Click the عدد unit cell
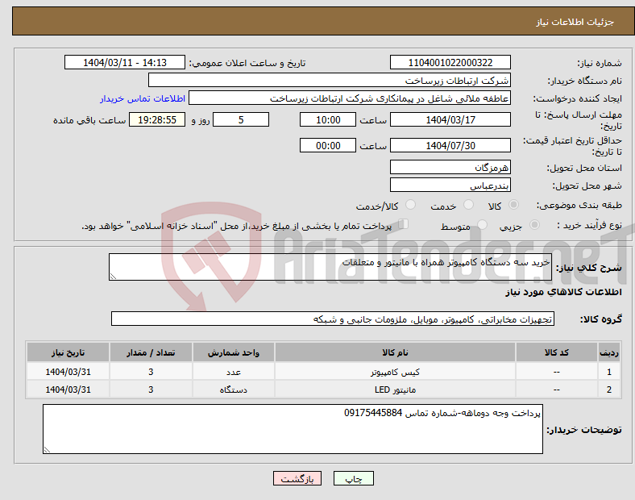635x500 pixels. 234,372
